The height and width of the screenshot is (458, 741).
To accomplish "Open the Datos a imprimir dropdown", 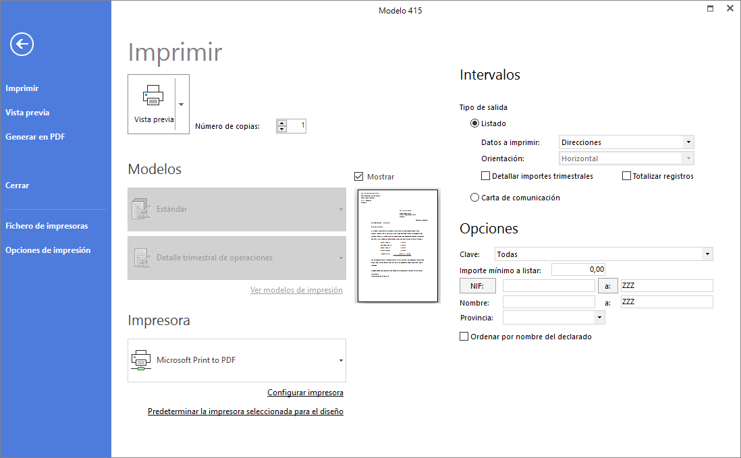I will point(688,142).
